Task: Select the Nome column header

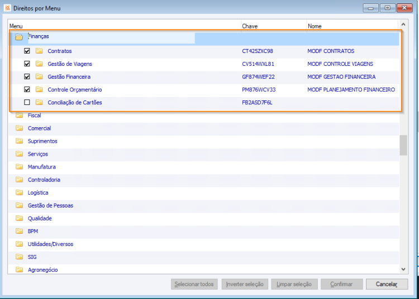Action: pyautogui.click(x=352, y=26)
